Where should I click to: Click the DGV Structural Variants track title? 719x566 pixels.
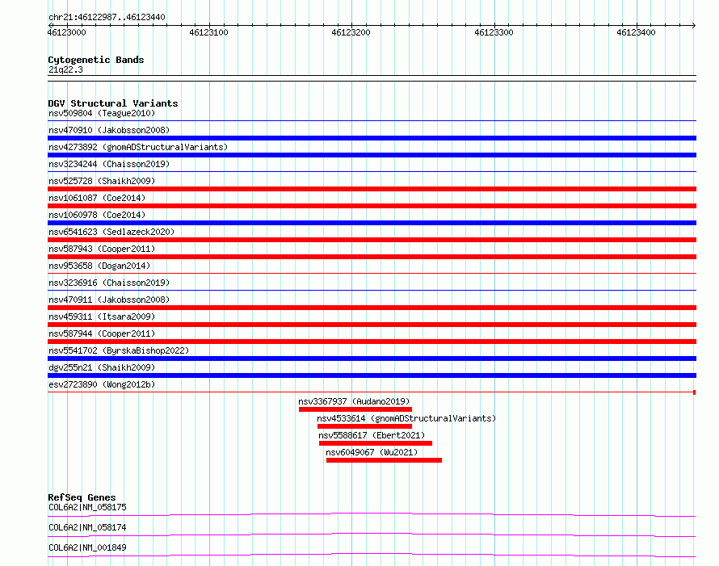[113, 103]
